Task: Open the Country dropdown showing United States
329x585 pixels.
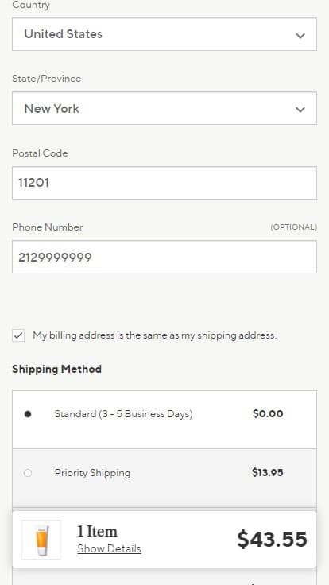Action: click(164, 34)
